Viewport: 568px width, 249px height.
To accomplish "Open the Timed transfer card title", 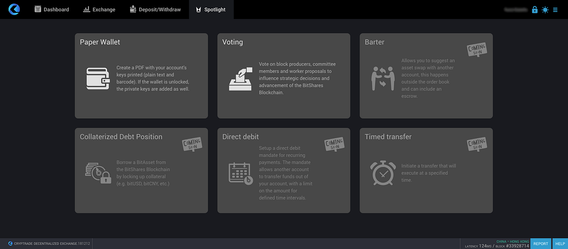I will pos(388,137).
